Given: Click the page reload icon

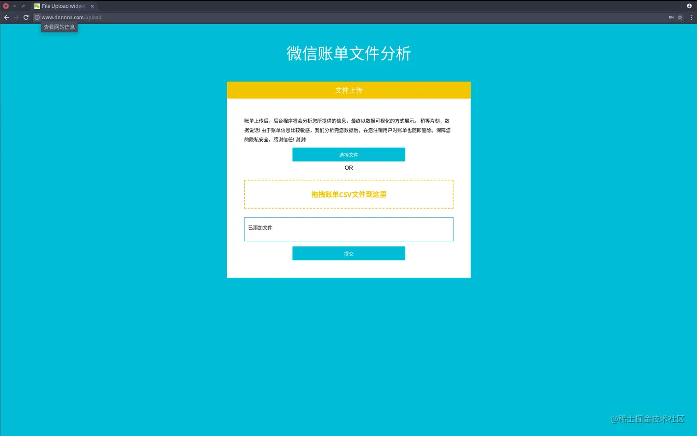Looking at the screenshot, I should 26,17.
